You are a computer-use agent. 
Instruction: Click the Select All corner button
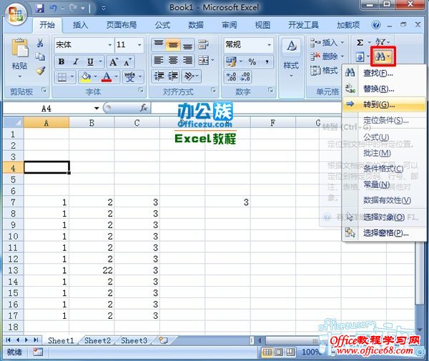point(13,122)
